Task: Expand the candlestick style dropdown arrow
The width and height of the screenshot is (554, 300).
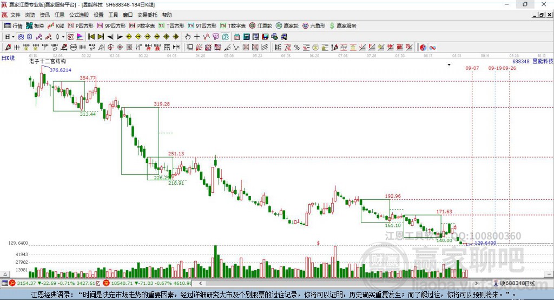Action: click(x=63, y=37)
